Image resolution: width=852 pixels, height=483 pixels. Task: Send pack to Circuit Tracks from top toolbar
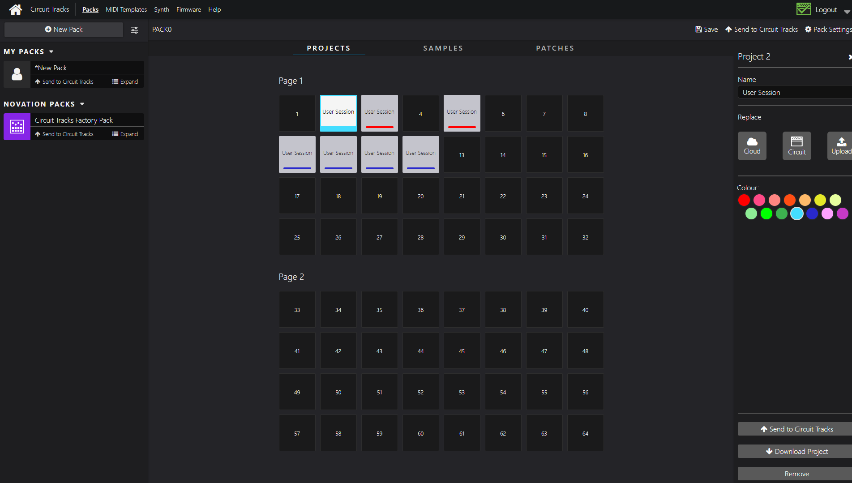762,30
